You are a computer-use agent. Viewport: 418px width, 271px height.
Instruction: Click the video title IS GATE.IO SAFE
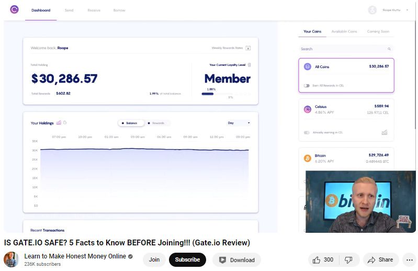tap(127, 243)
